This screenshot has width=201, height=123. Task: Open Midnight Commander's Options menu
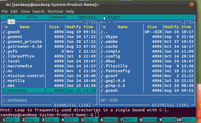87,17
